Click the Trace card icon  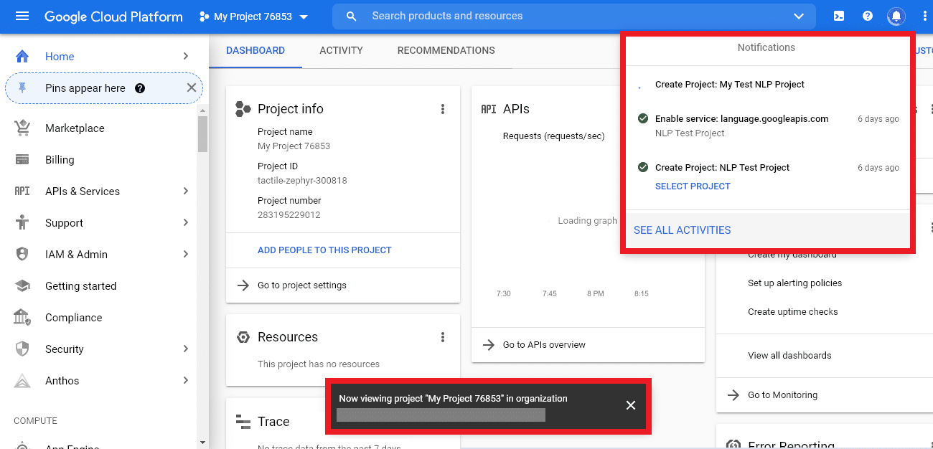coord(243,422)
